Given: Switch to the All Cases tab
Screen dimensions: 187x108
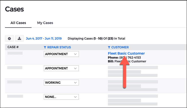Looking at the screenshot, I should (18, 23).
